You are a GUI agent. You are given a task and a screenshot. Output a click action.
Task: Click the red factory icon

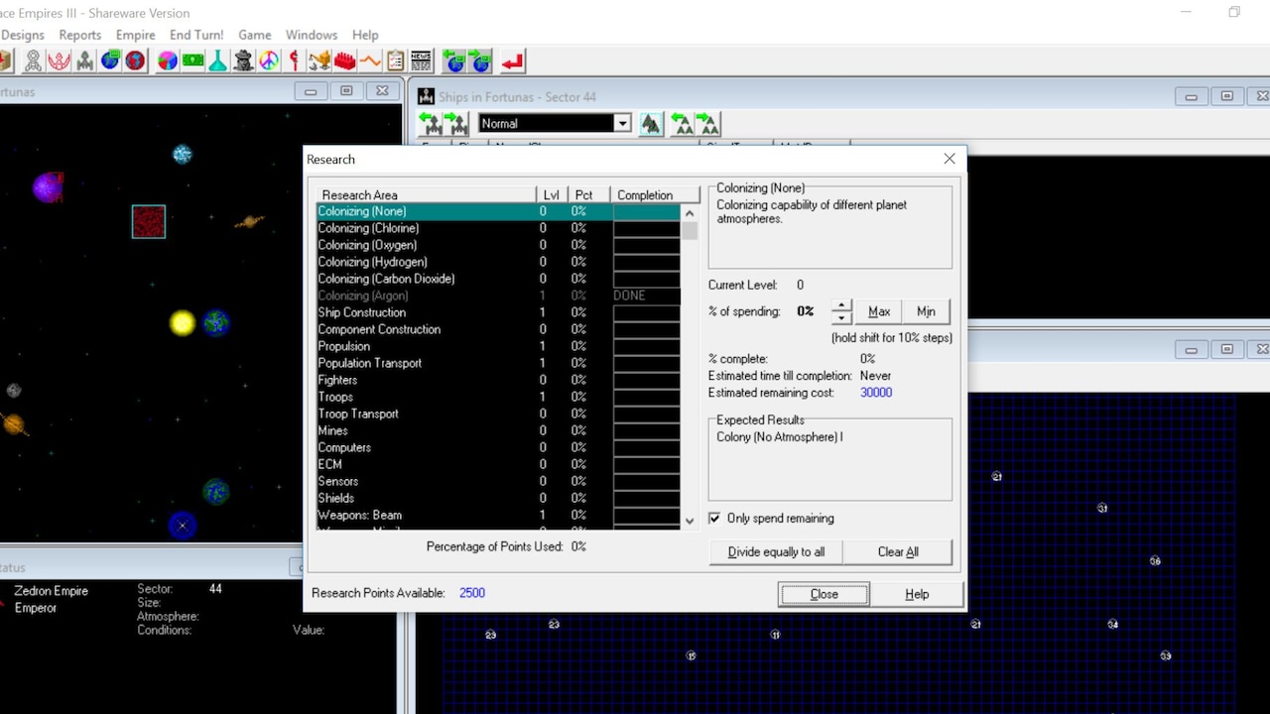click(x=344, y=61)
